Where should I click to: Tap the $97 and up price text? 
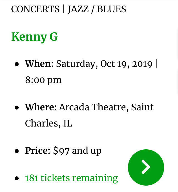(x=77, y=151)
